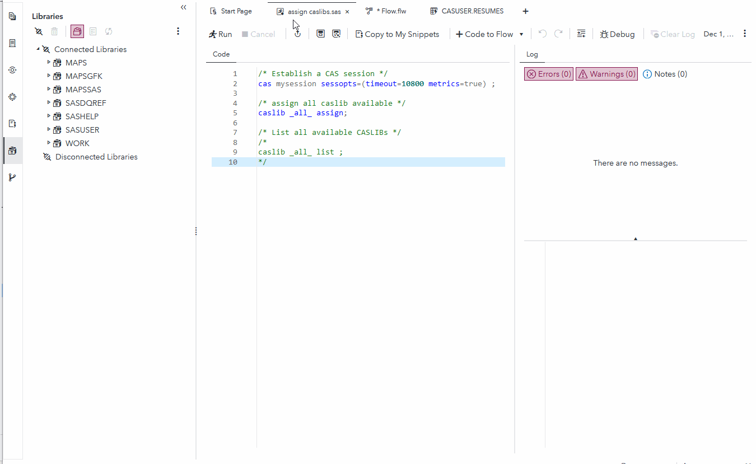
Task: Select the MAPSGFK library label
Action: (84, 76)
